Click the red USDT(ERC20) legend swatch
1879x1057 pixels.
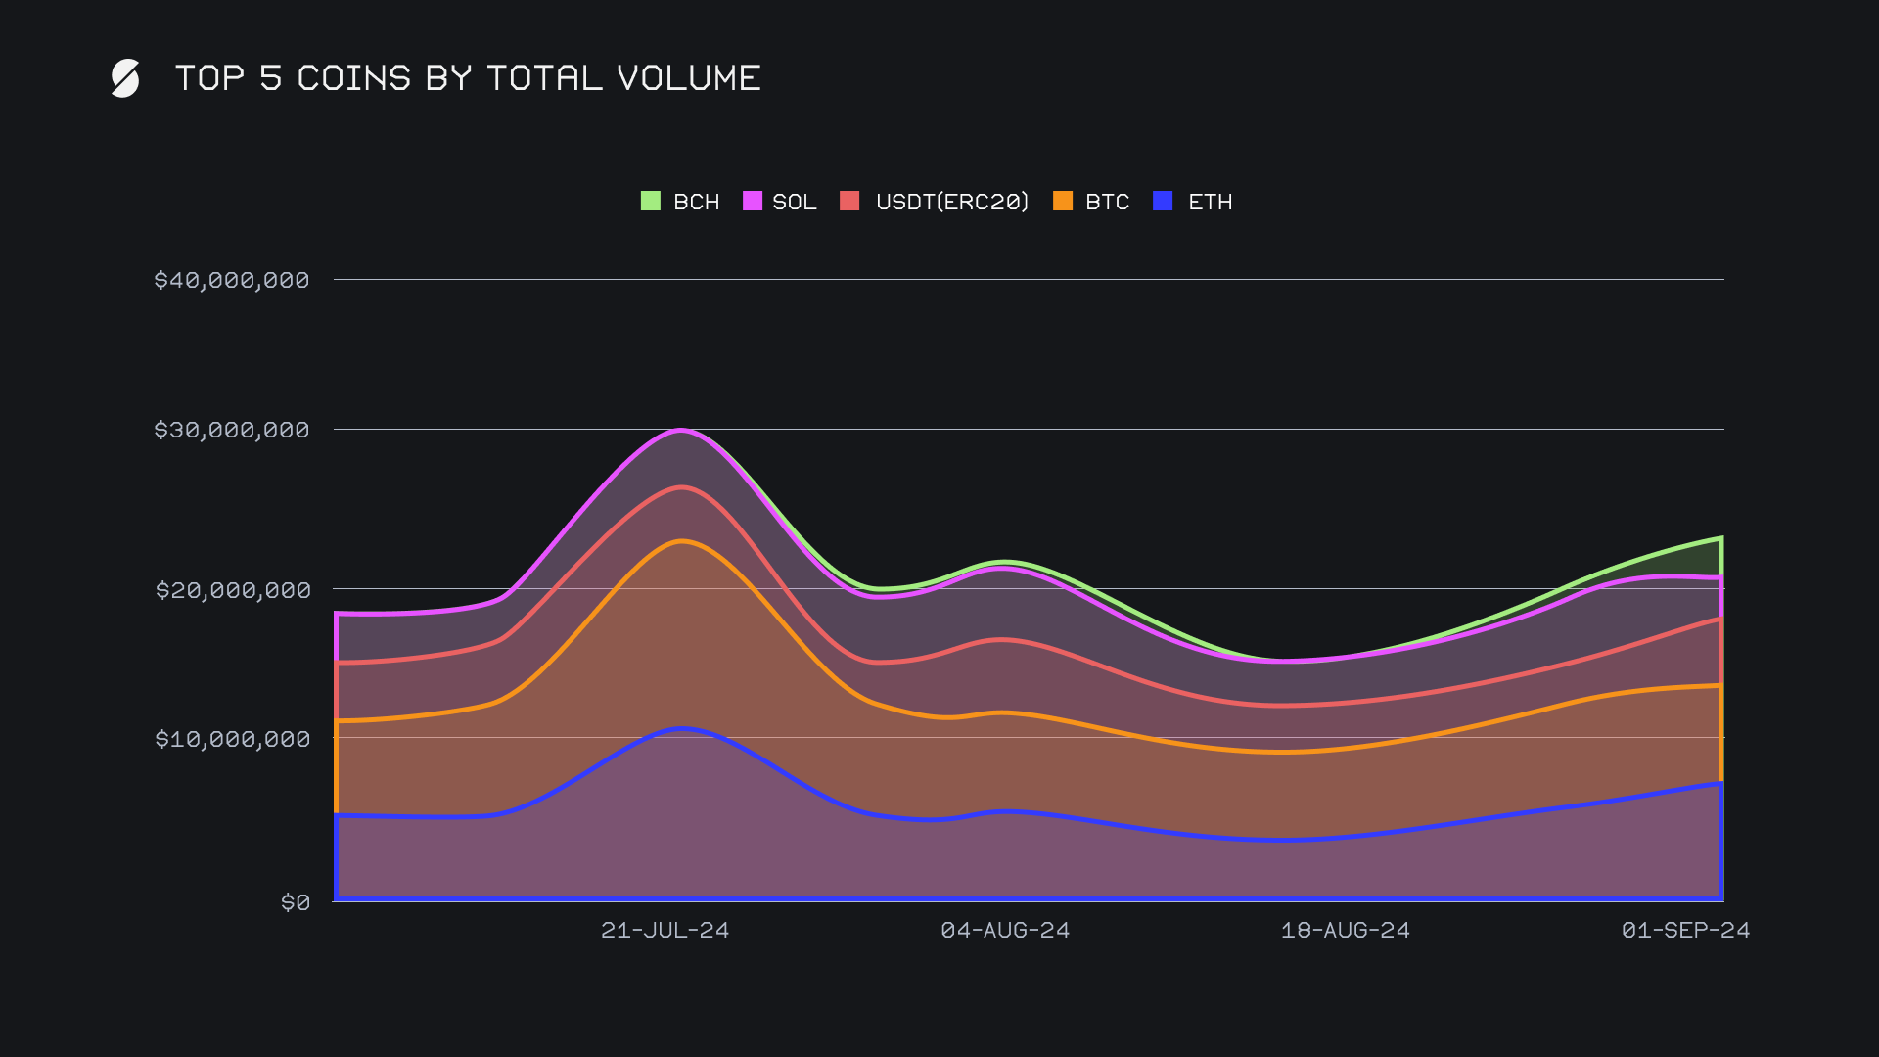click(x=849, y=202)
